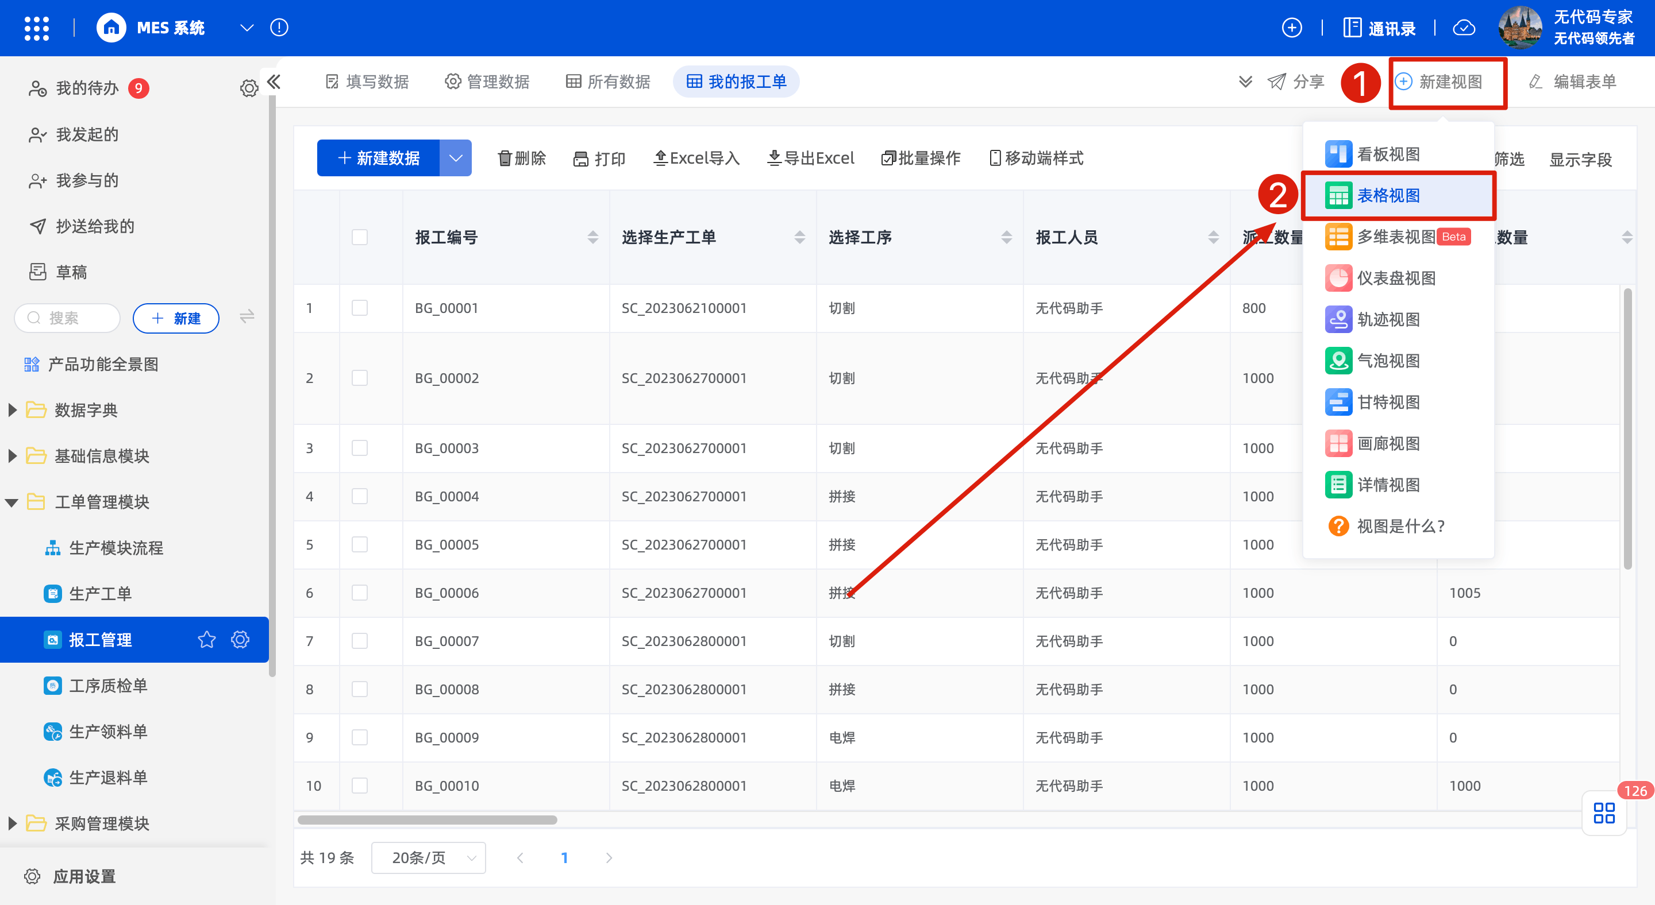Expand the 数据字典 folder
This screenshot has height=905, width=1655.
tap(12, 410)
